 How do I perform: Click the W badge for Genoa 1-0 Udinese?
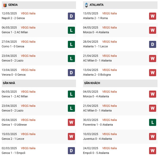pyautogui.click(x=71, y=122)
